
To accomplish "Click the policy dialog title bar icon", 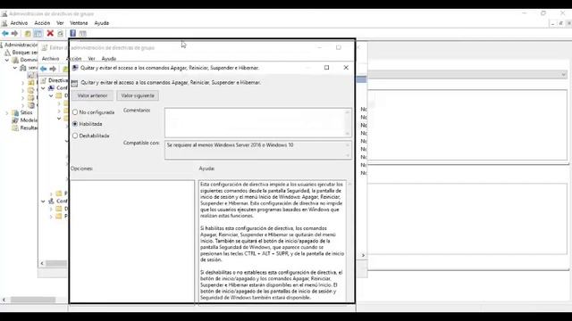I will click(75, 68).
